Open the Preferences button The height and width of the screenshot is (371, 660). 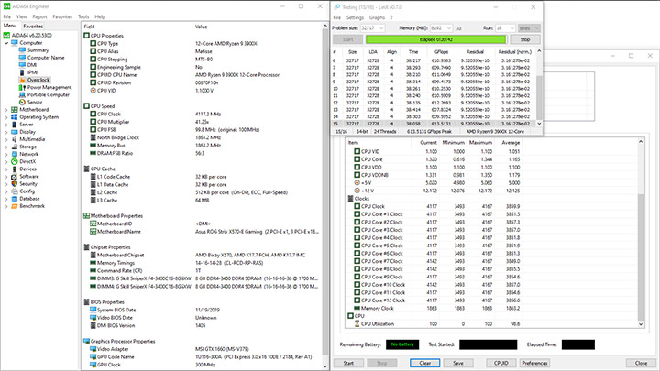coord(534,363)
